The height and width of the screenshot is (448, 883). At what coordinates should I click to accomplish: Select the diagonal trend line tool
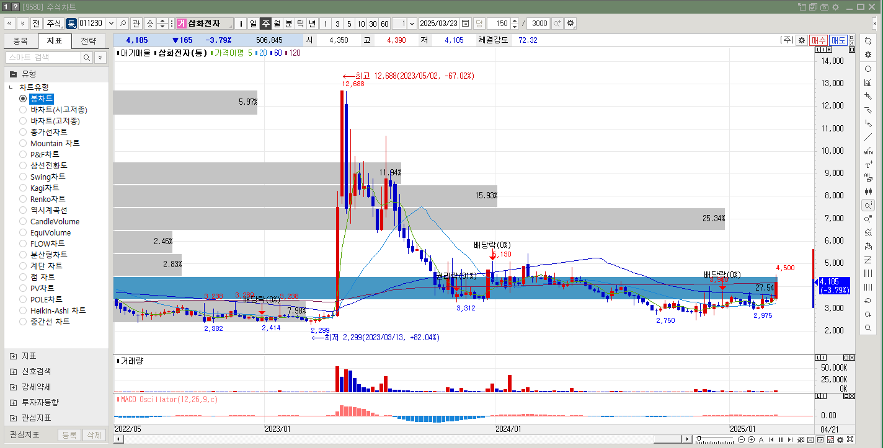point(868,137)
